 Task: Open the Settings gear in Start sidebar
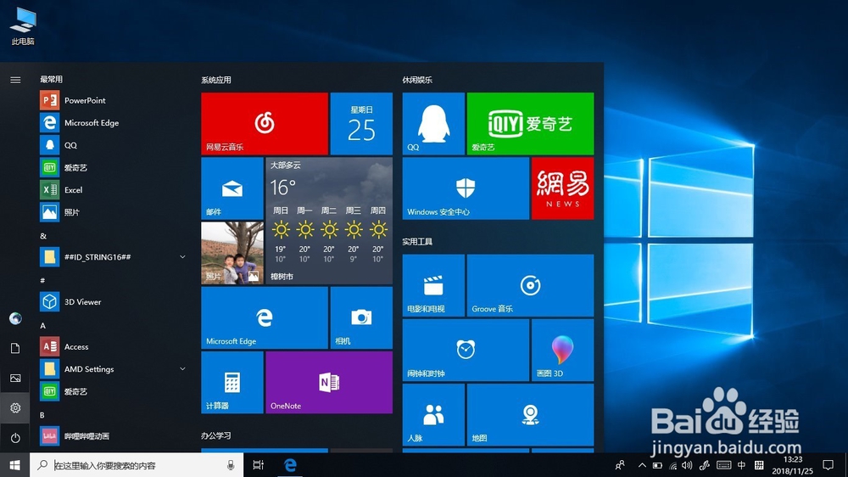[x=15, y=407]
